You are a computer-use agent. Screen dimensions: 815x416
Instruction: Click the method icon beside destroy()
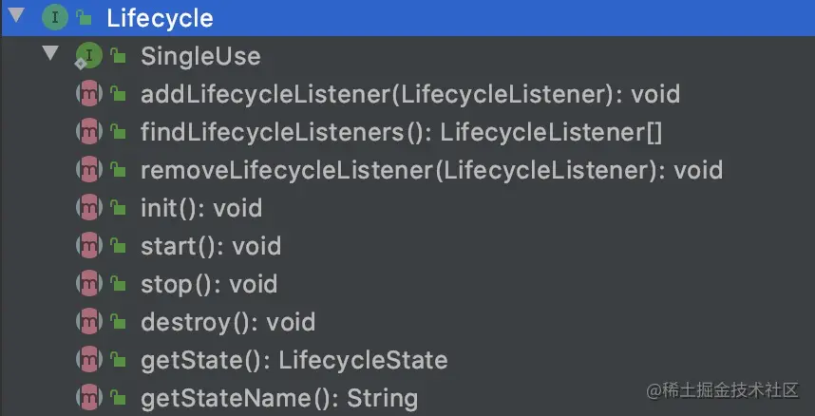click(x=88, y=322)
